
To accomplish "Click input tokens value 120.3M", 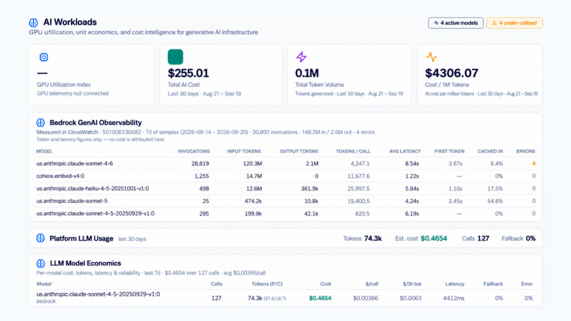I will (x=253, y=164).
